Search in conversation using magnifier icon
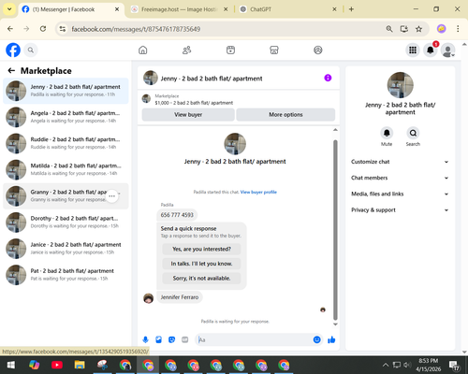The image size is (468, 374). tap(413, 133)
